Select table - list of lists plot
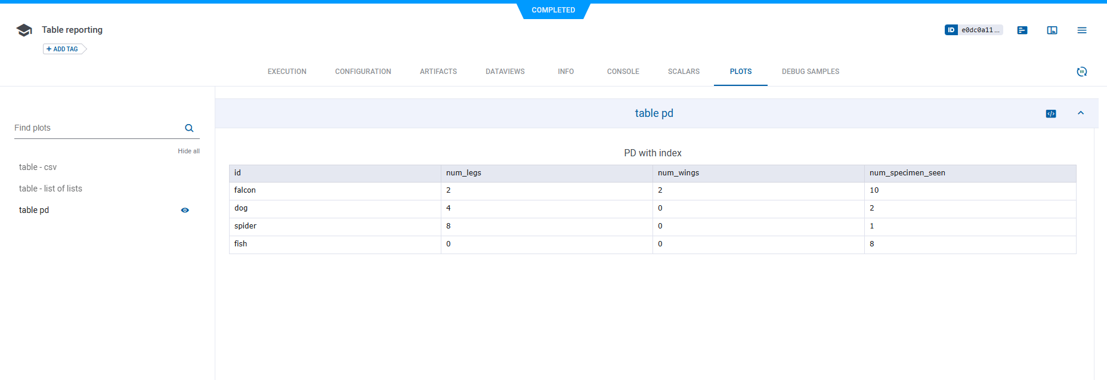This screenshot has height=380, width=1107. point(51,189)
